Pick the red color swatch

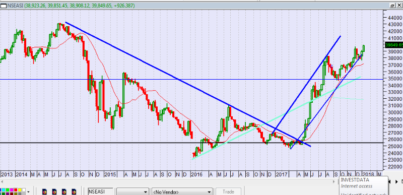pos(16,190)
